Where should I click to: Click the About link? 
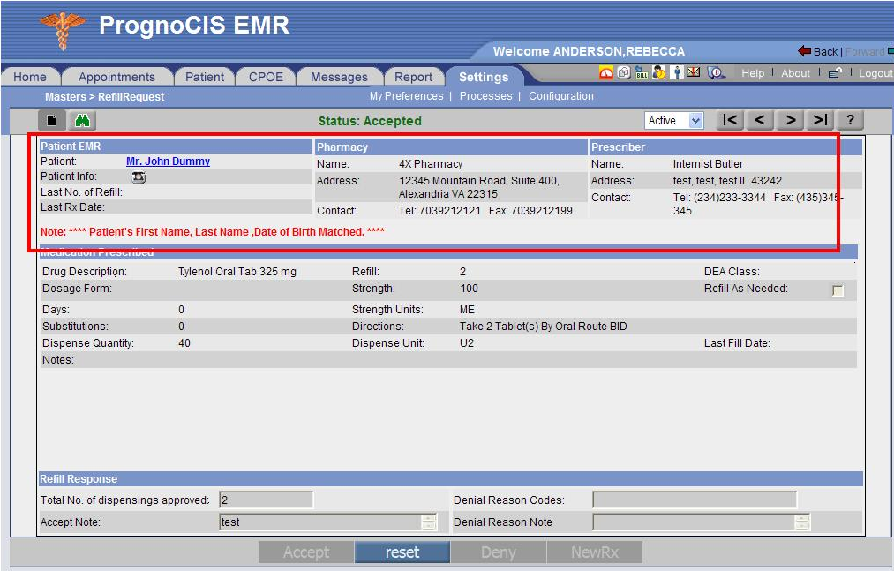tap(795, 73)
